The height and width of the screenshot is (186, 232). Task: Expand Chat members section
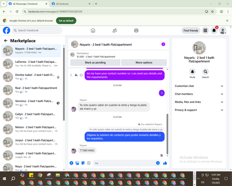[199, 94]
